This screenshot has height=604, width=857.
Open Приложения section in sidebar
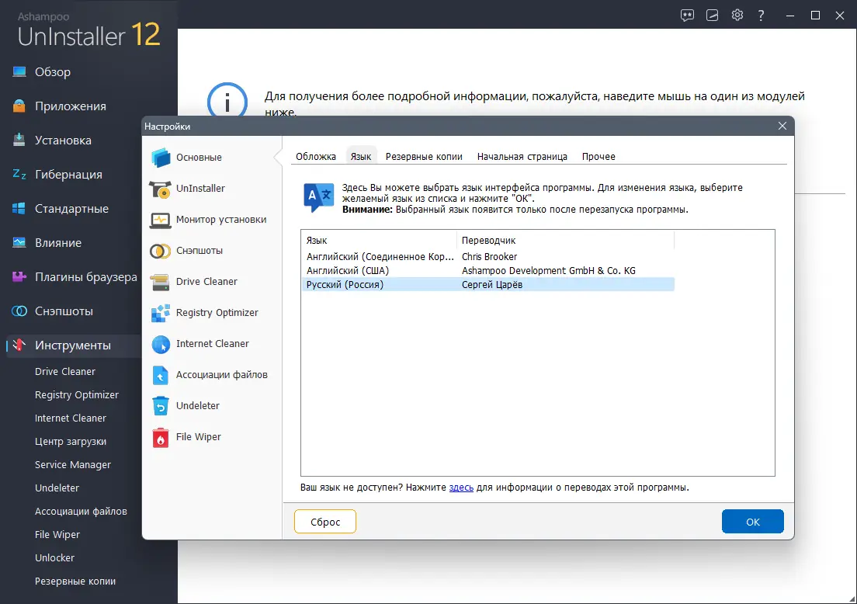(x=71, y=106)
